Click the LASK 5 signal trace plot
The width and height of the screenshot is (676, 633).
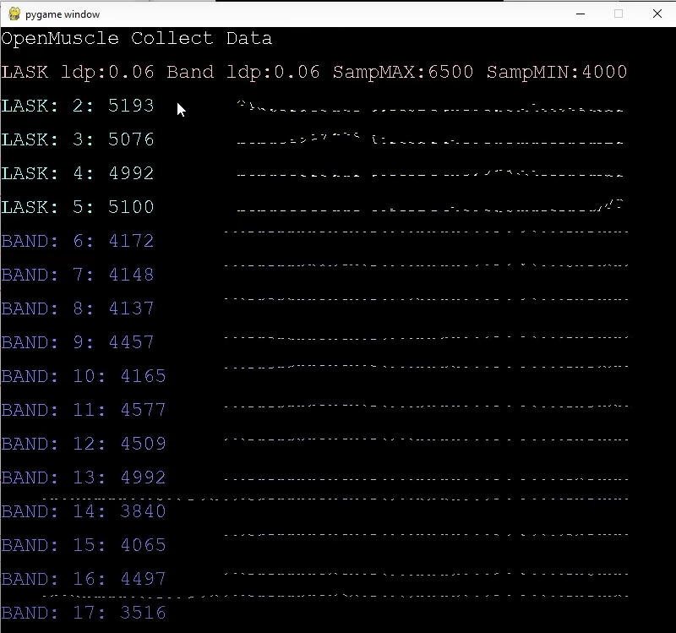[430, 206]
